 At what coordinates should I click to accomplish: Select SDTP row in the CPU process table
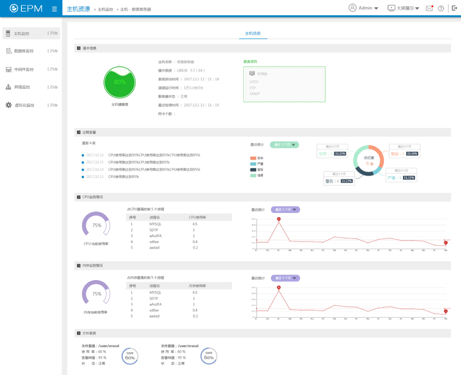179,230
